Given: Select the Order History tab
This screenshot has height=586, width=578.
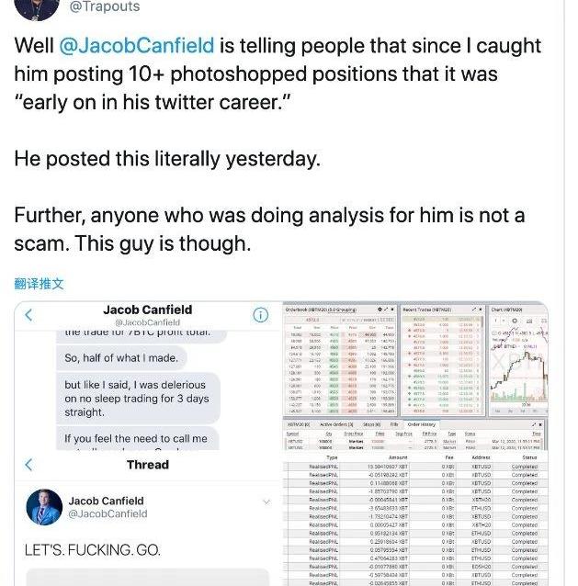Looking at the screenshot, I should pyautogui.click(x=422, y=424).
